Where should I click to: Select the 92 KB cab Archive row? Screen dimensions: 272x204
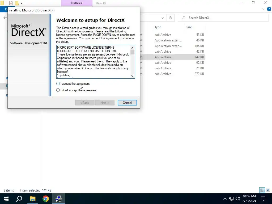pos(173,63)
